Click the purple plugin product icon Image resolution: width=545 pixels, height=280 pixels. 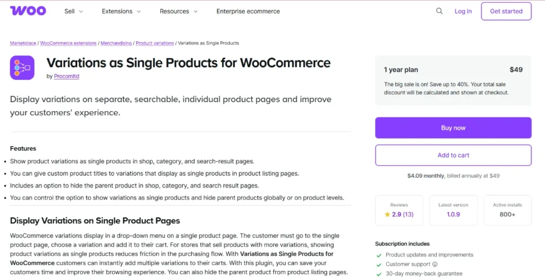[x=22, y=67]
